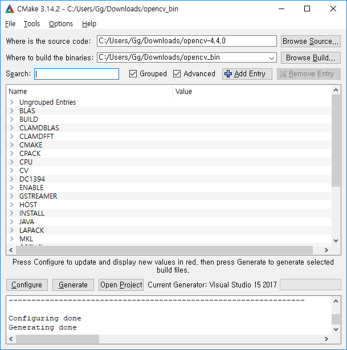Minimize the CMake window
This screenshot has width=347, height=350.
pos(281,9)
